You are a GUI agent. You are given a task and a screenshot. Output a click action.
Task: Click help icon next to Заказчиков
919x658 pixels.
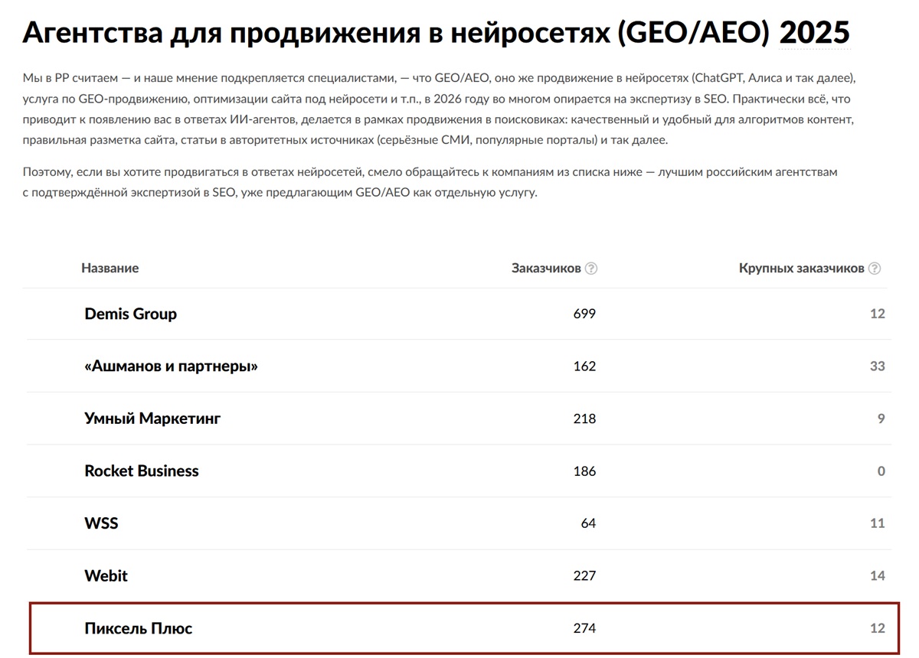[x=591, y=269]
